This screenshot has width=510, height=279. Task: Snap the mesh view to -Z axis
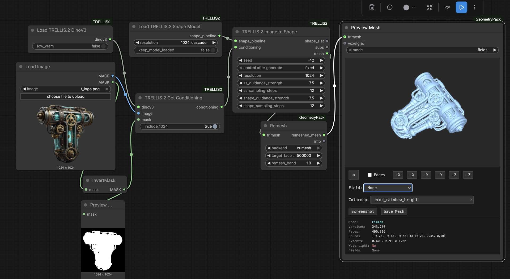(468, 175)
